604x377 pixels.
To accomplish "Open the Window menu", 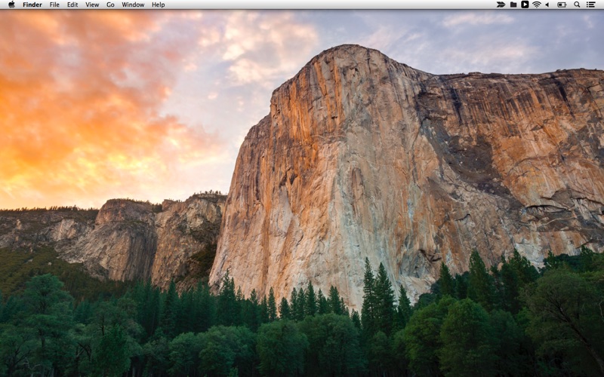I will click(133, 5).
